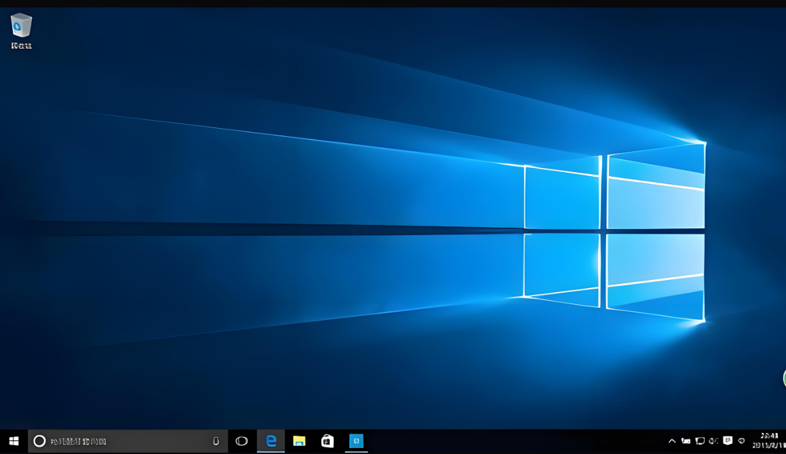Click the input method indicator in tray
The image size is (786, 454).
point(728,440)
